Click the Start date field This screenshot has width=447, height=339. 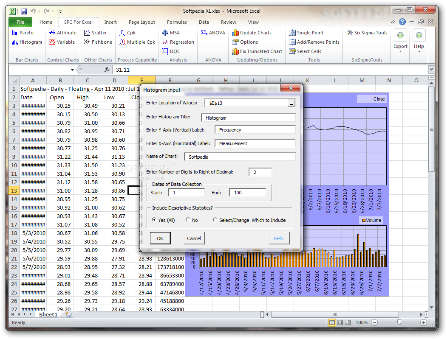point(187,193)
